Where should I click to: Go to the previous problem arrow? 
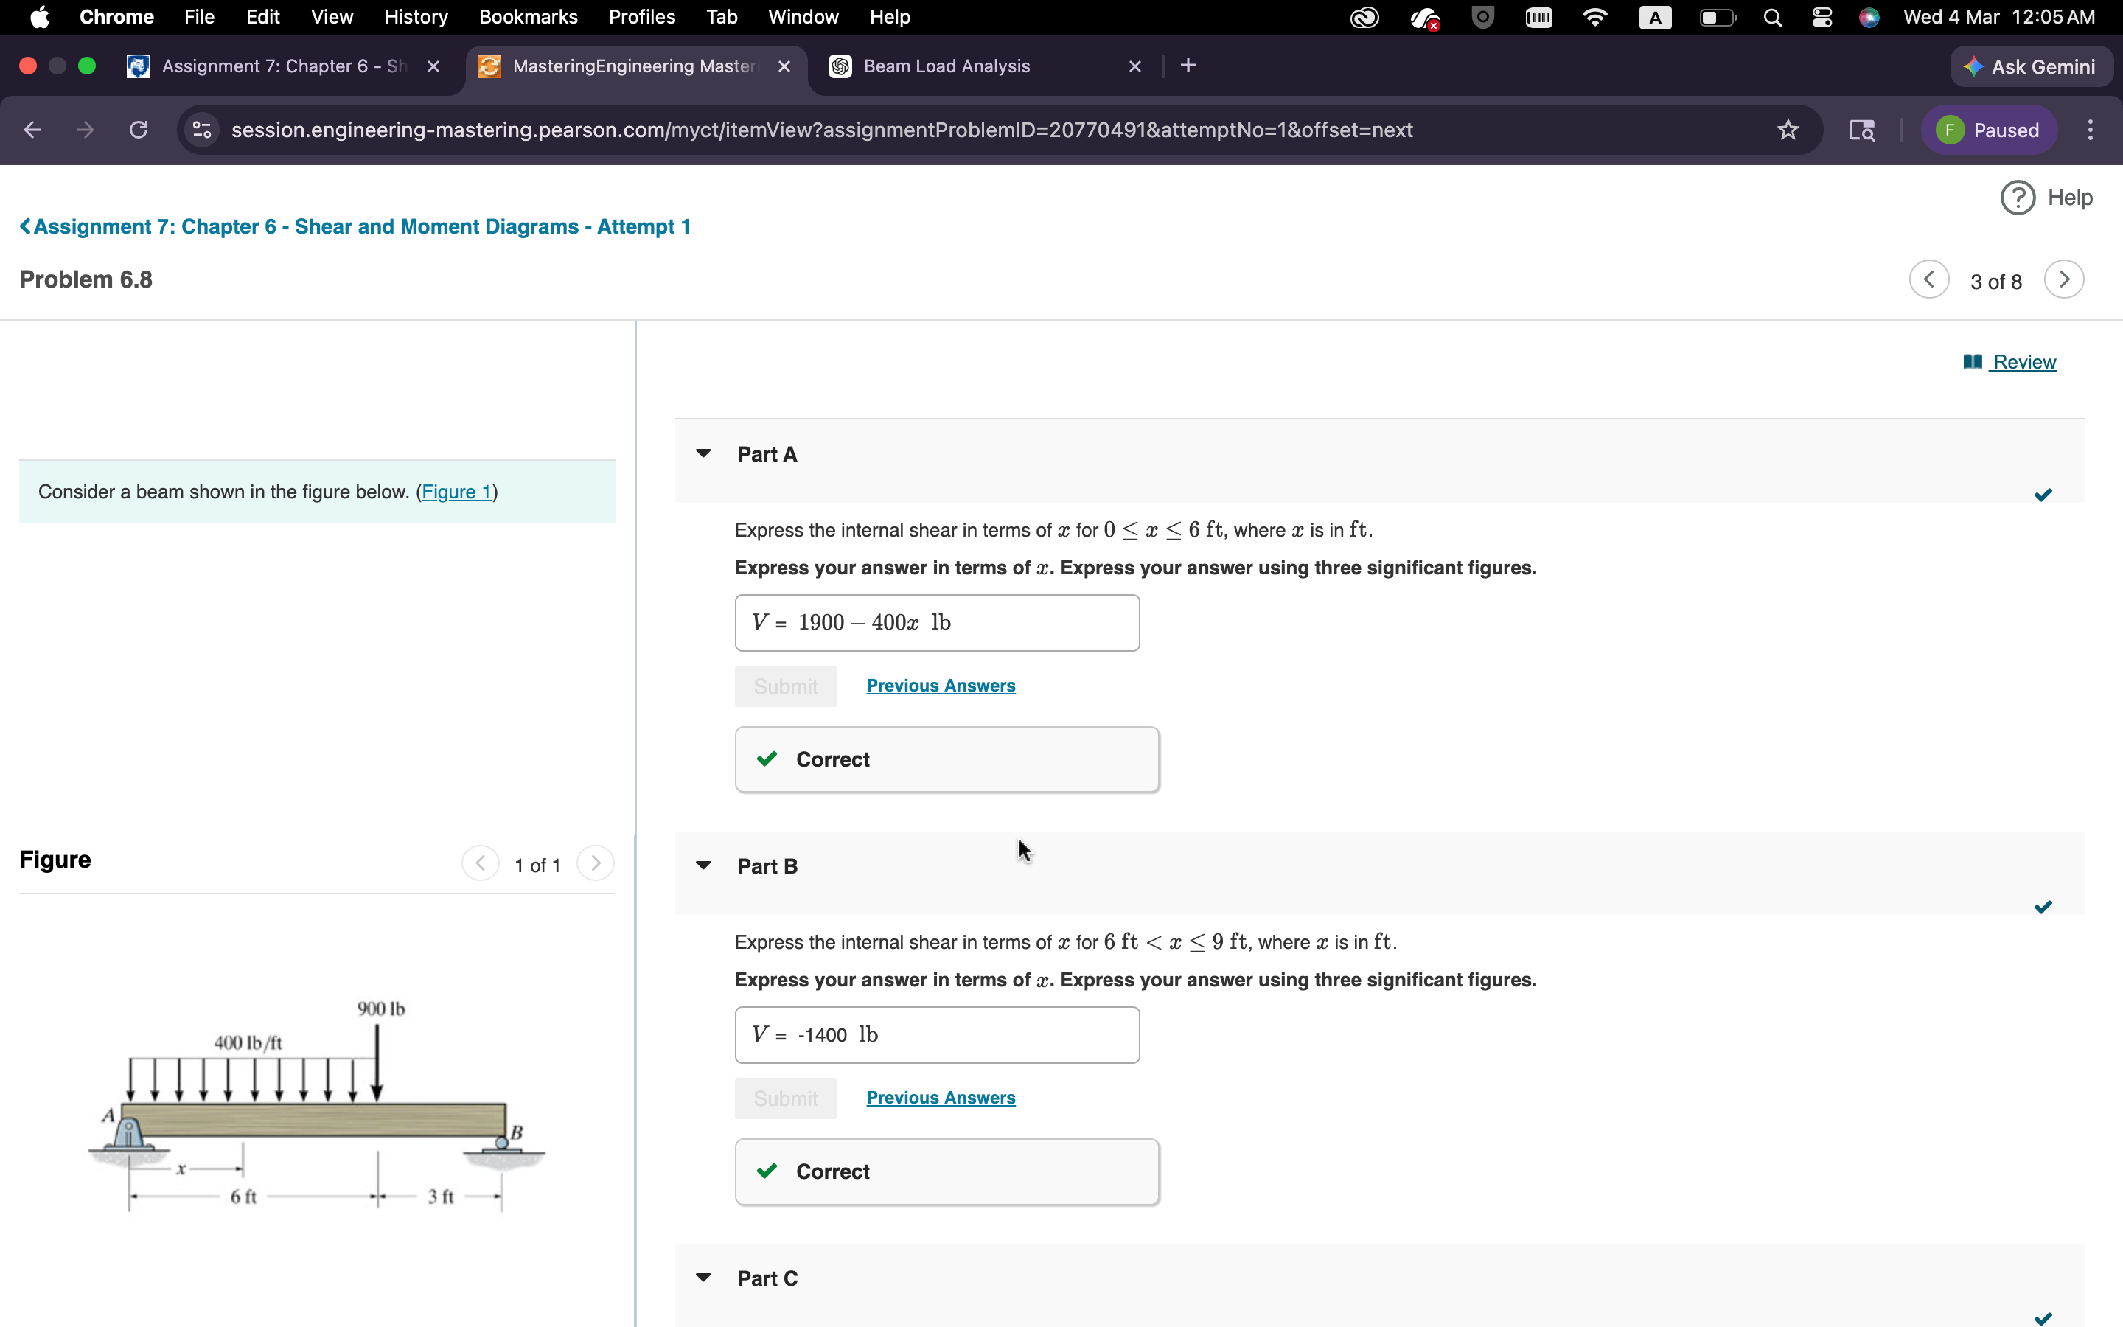1929,280
